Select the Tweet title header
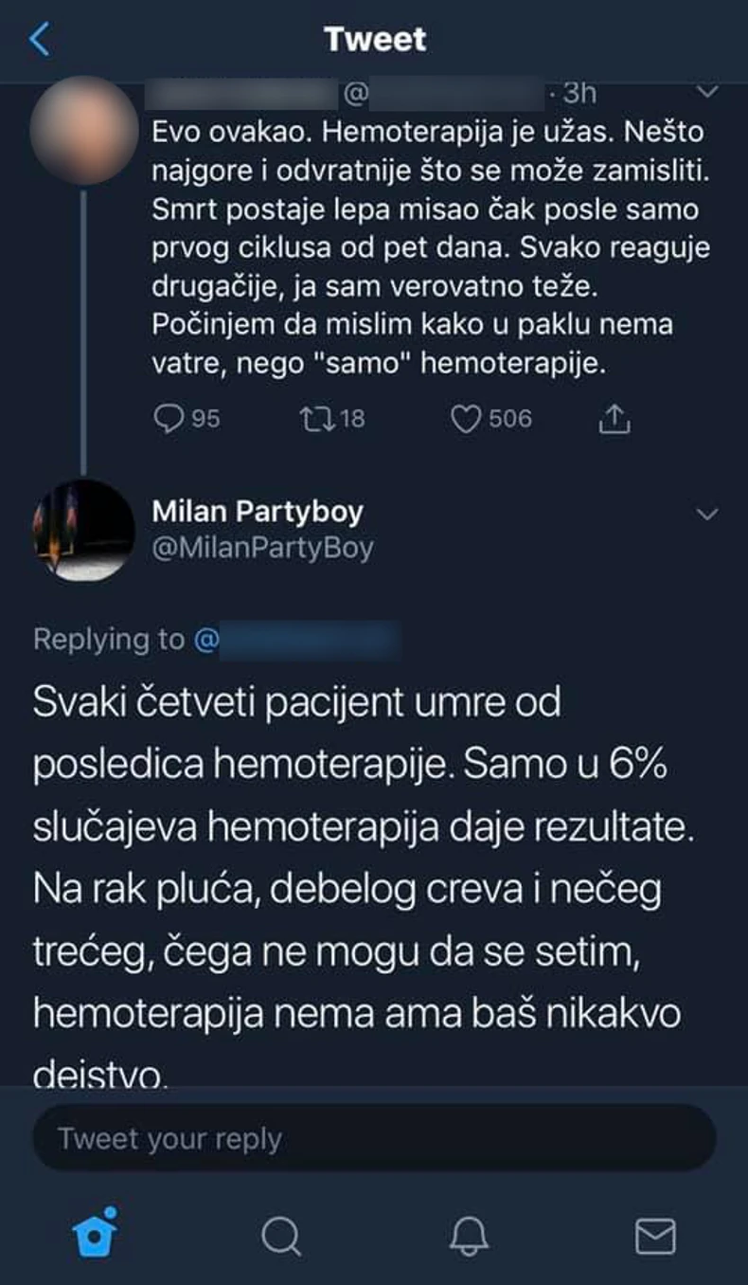Image resolution: width=748 pixels, height=1285 pixels. tap(374, 40)
